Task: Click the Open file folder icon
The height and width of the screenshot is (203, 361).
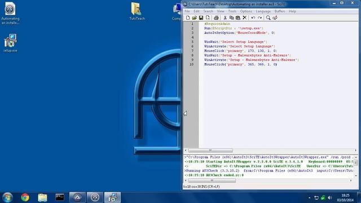Action: click(194, 17)
